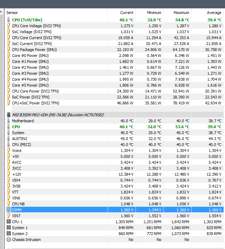This screenshot has width=225, height=249.
Task: Click the lightning icon beside SoC Voltage
Action: click(9, 31)
